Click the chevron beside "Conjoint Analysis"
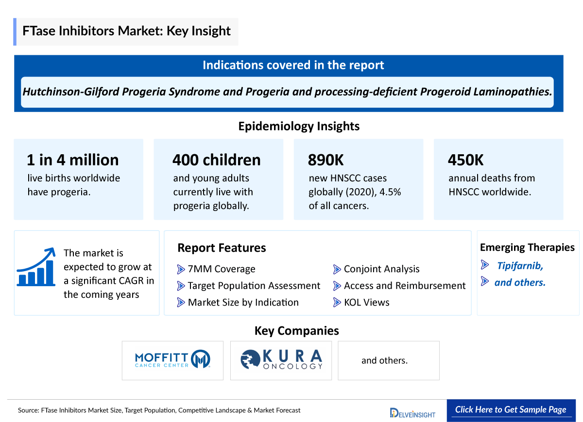Viewport: 583px width, 422px height. coord(338,269)
